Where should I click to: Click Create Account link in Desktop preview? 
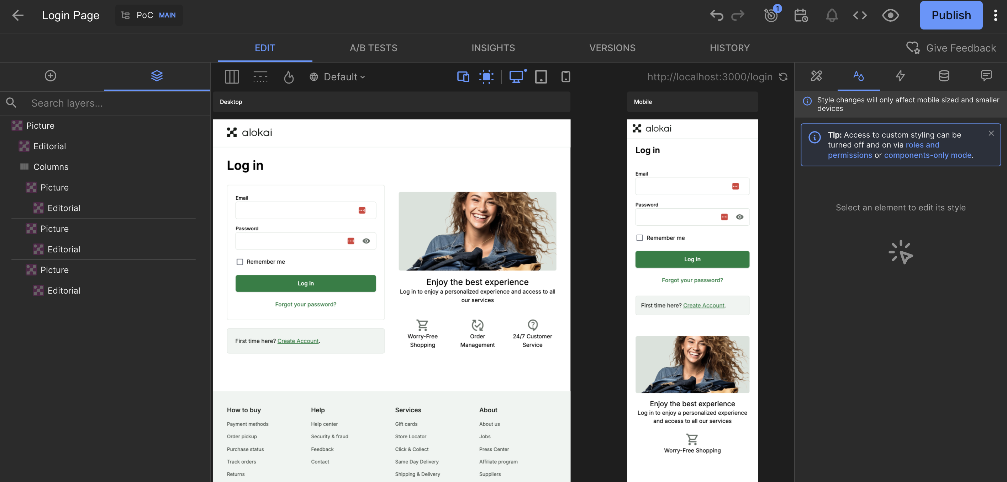[298, 341]
